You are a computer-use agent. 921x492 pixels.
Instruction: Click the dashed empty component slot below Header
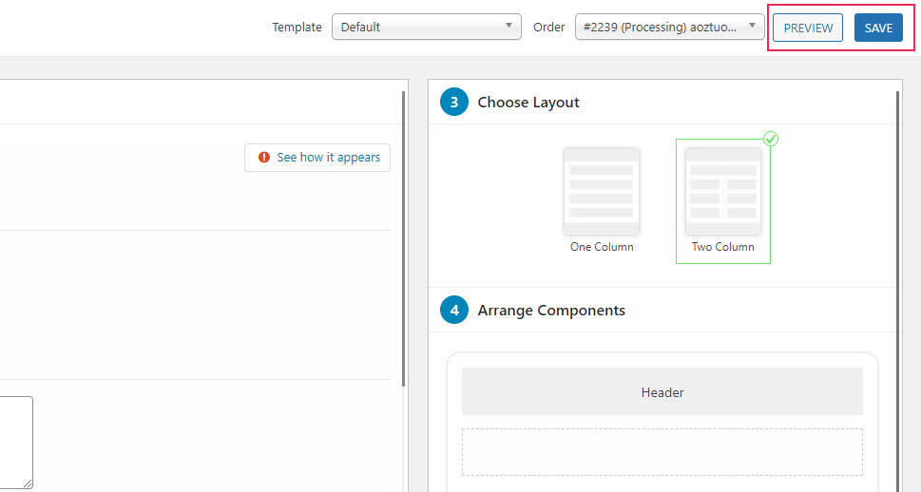[x=662, y=452]
